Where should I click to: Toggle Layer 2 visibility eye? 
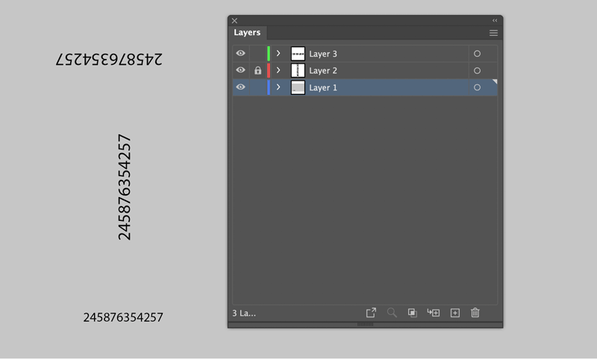point(240,70)
